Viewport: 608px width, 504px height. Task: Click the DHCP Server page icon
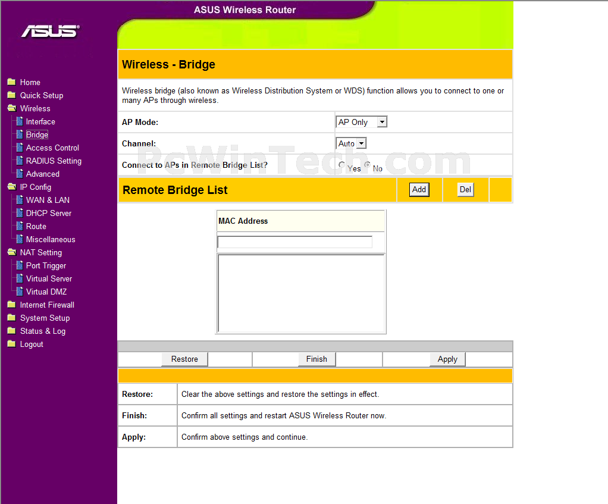coord(20,213)
